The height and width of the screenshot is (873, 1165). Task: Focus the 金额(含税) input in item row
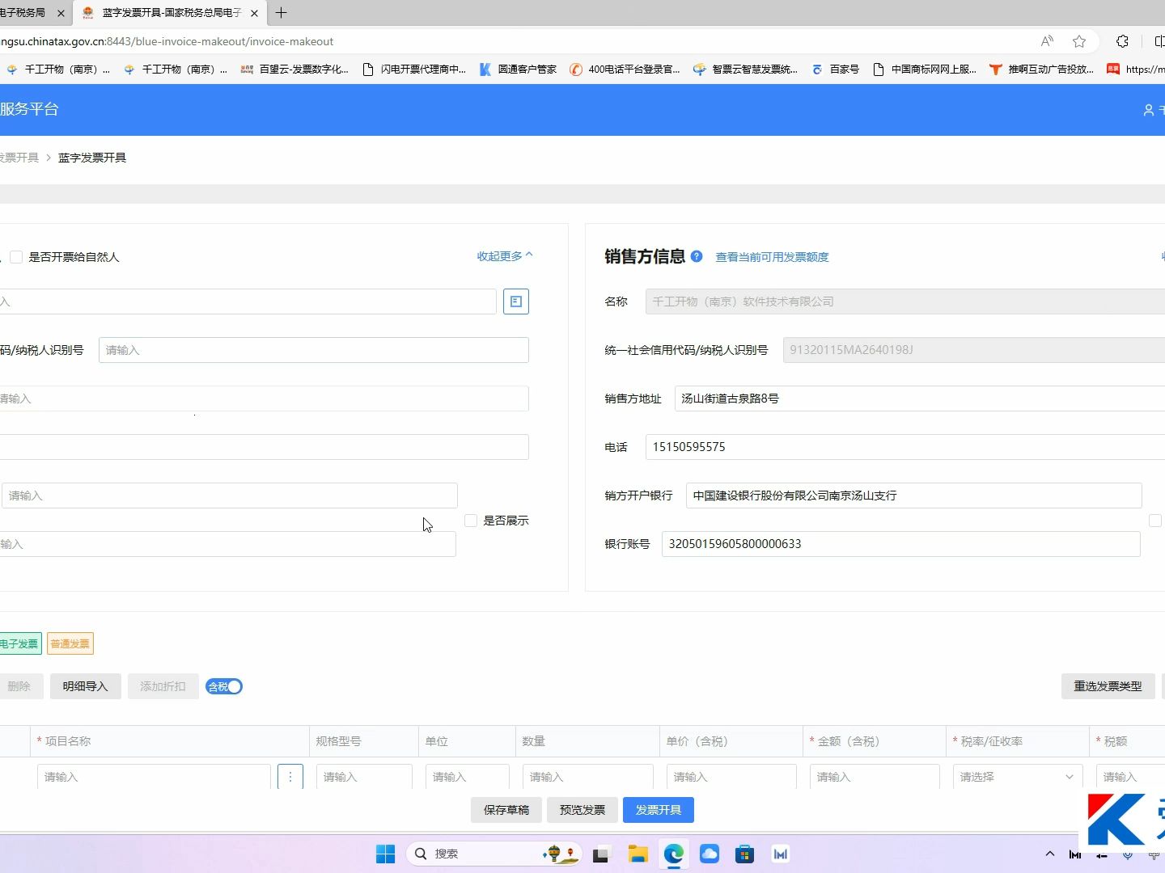pos(875,777)
